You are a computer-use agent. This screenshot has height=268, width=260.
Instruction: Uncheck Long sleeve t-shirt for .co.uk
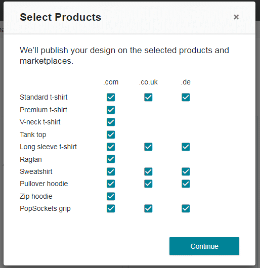click(148, 147)
